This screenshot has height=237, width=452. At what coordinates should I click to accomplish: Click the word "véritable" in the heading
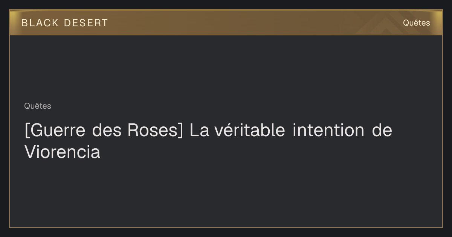tap(250, 131)
